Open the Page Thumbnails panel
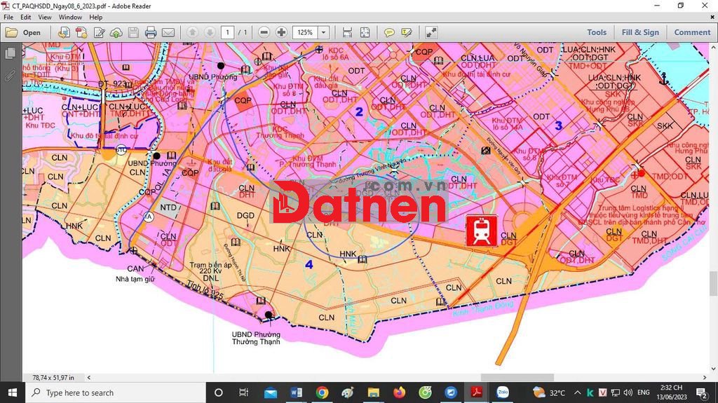The image size is (718, 403). 10,53
